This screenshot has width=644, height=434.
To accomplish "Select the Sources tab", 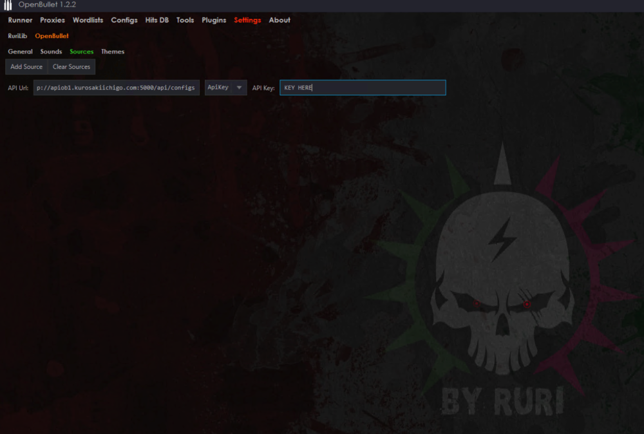I will [81, 52].
